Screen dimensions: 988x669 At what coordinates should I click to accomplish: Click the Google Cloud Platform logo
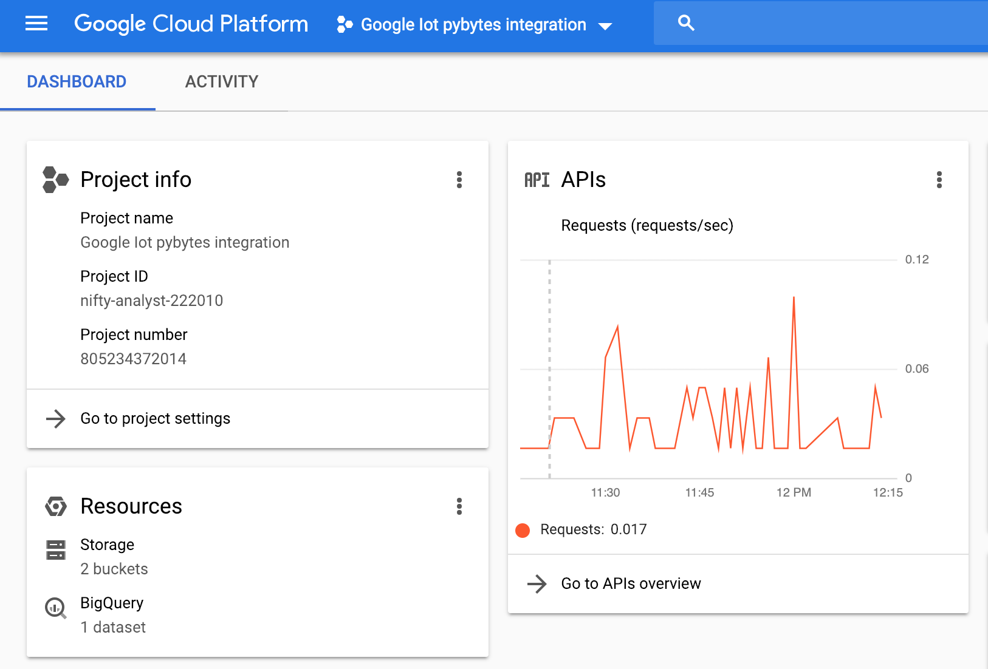[x=191, y=24]
